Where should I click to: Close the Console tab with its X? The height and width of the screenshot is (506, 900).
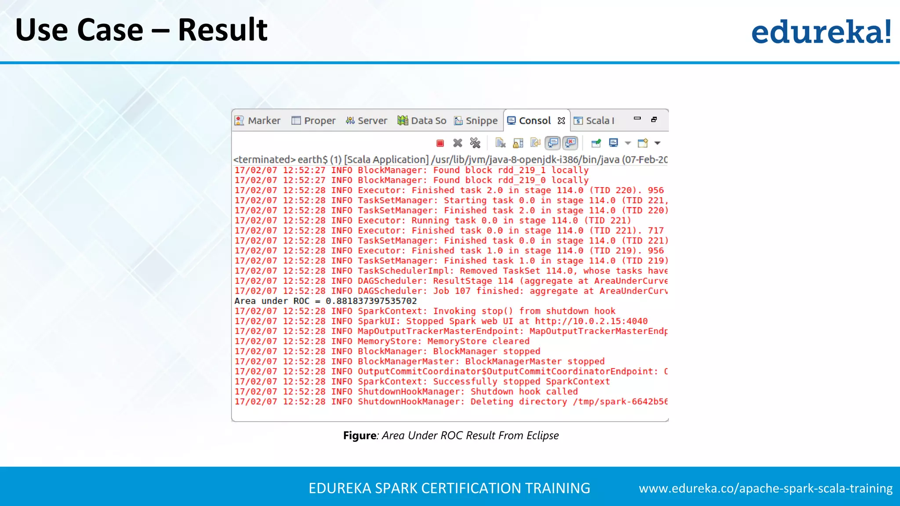click(561, 121)
